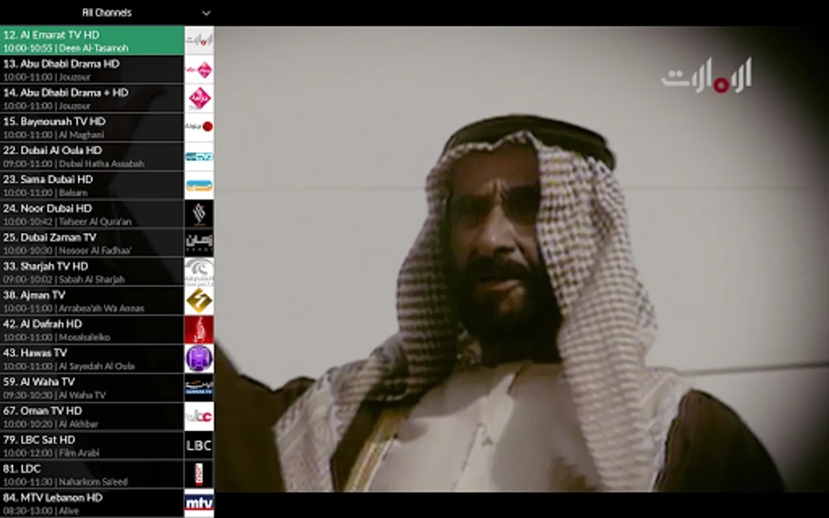Viewport: 829px width, 518px height.
Task: Select 79. LBC Sat HD
Action: click(x=92, y=445)
